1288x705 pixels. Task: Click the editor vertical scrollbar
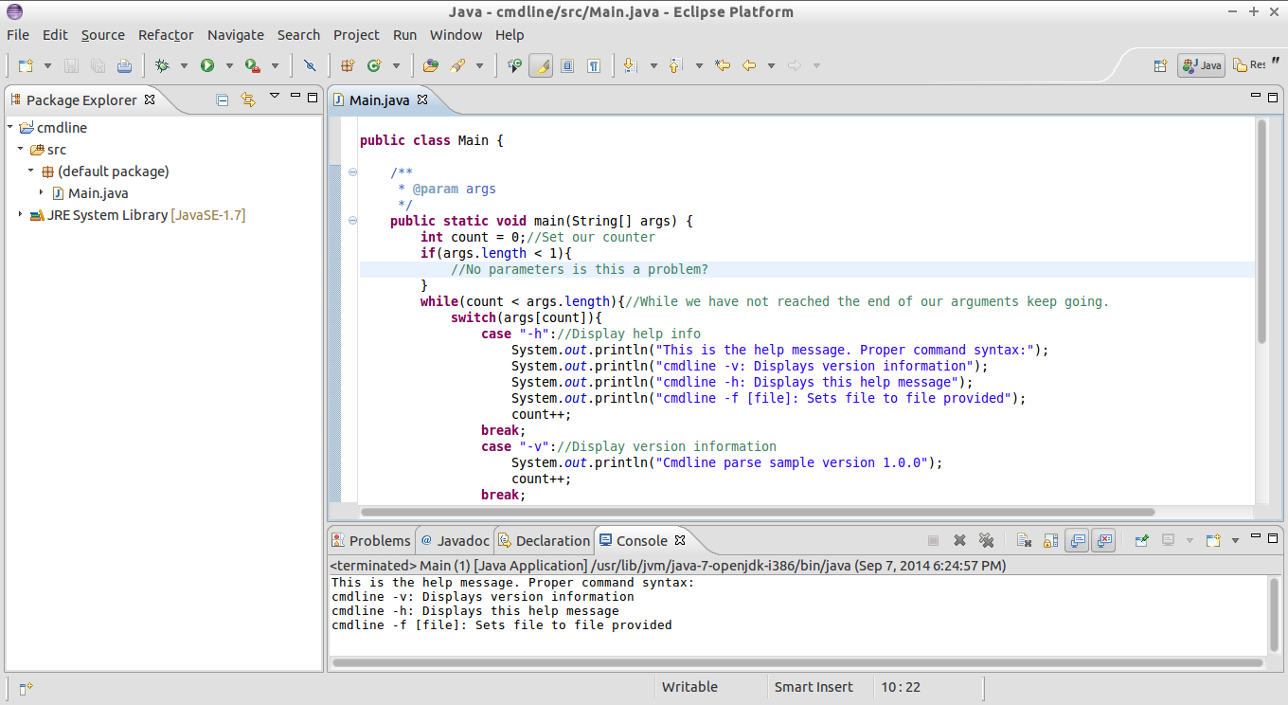click(x=1261, y=232)
